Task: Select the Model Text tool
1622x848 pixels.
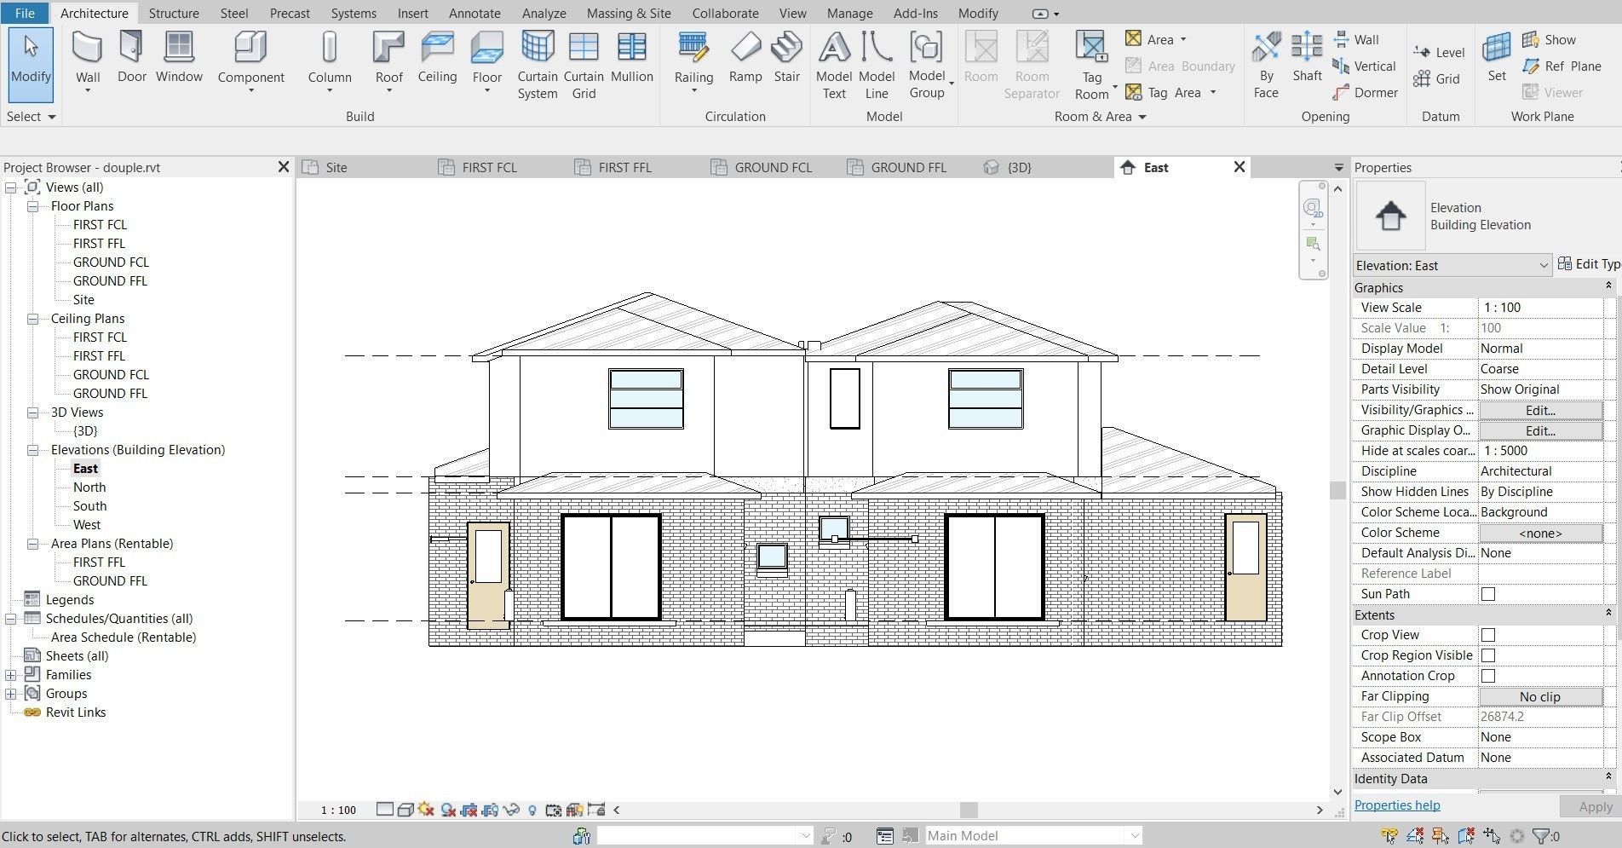Action: pos(834,65)
